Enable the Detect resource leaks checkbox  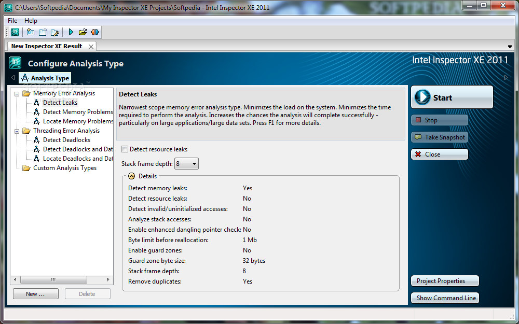(x=125, y=149)
